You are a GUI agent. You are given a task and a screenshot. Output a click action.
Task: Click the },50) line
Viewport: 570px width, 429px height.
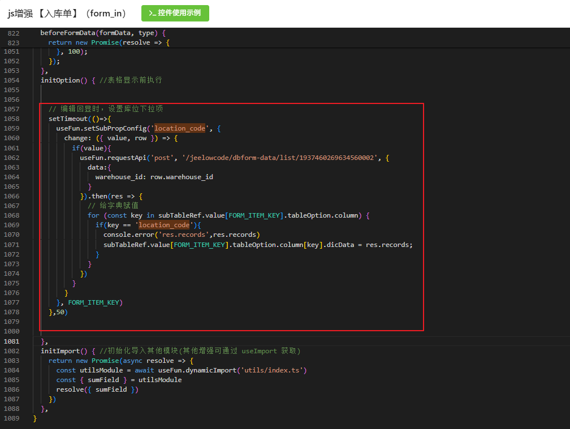point(58,312)
